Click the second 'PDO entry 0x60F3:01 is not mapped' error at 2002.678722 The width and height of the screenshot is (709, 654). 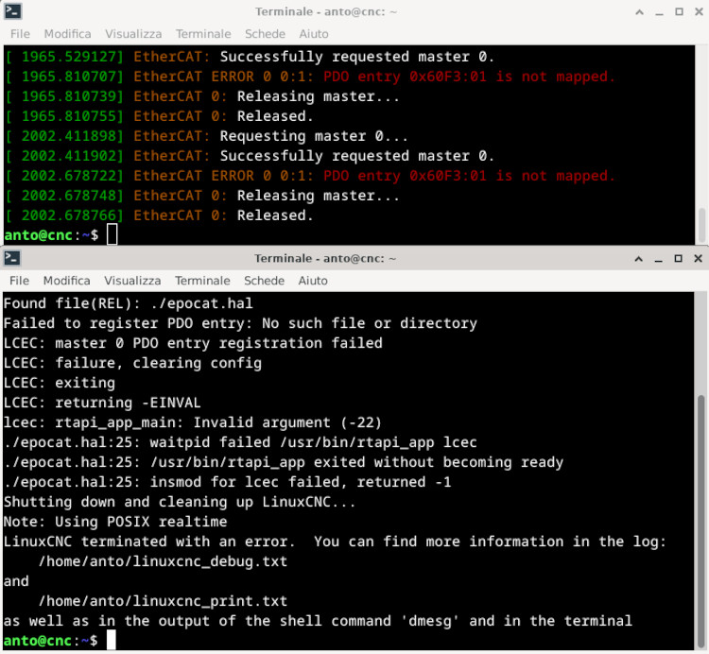click(x=469, y=176)
